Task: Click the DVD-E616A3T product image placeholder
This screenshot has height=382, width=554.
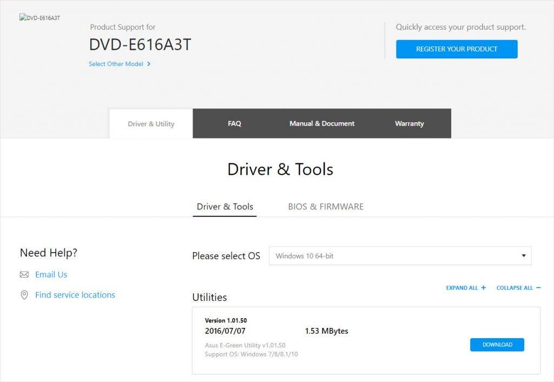Action: (x=39, y=18)
